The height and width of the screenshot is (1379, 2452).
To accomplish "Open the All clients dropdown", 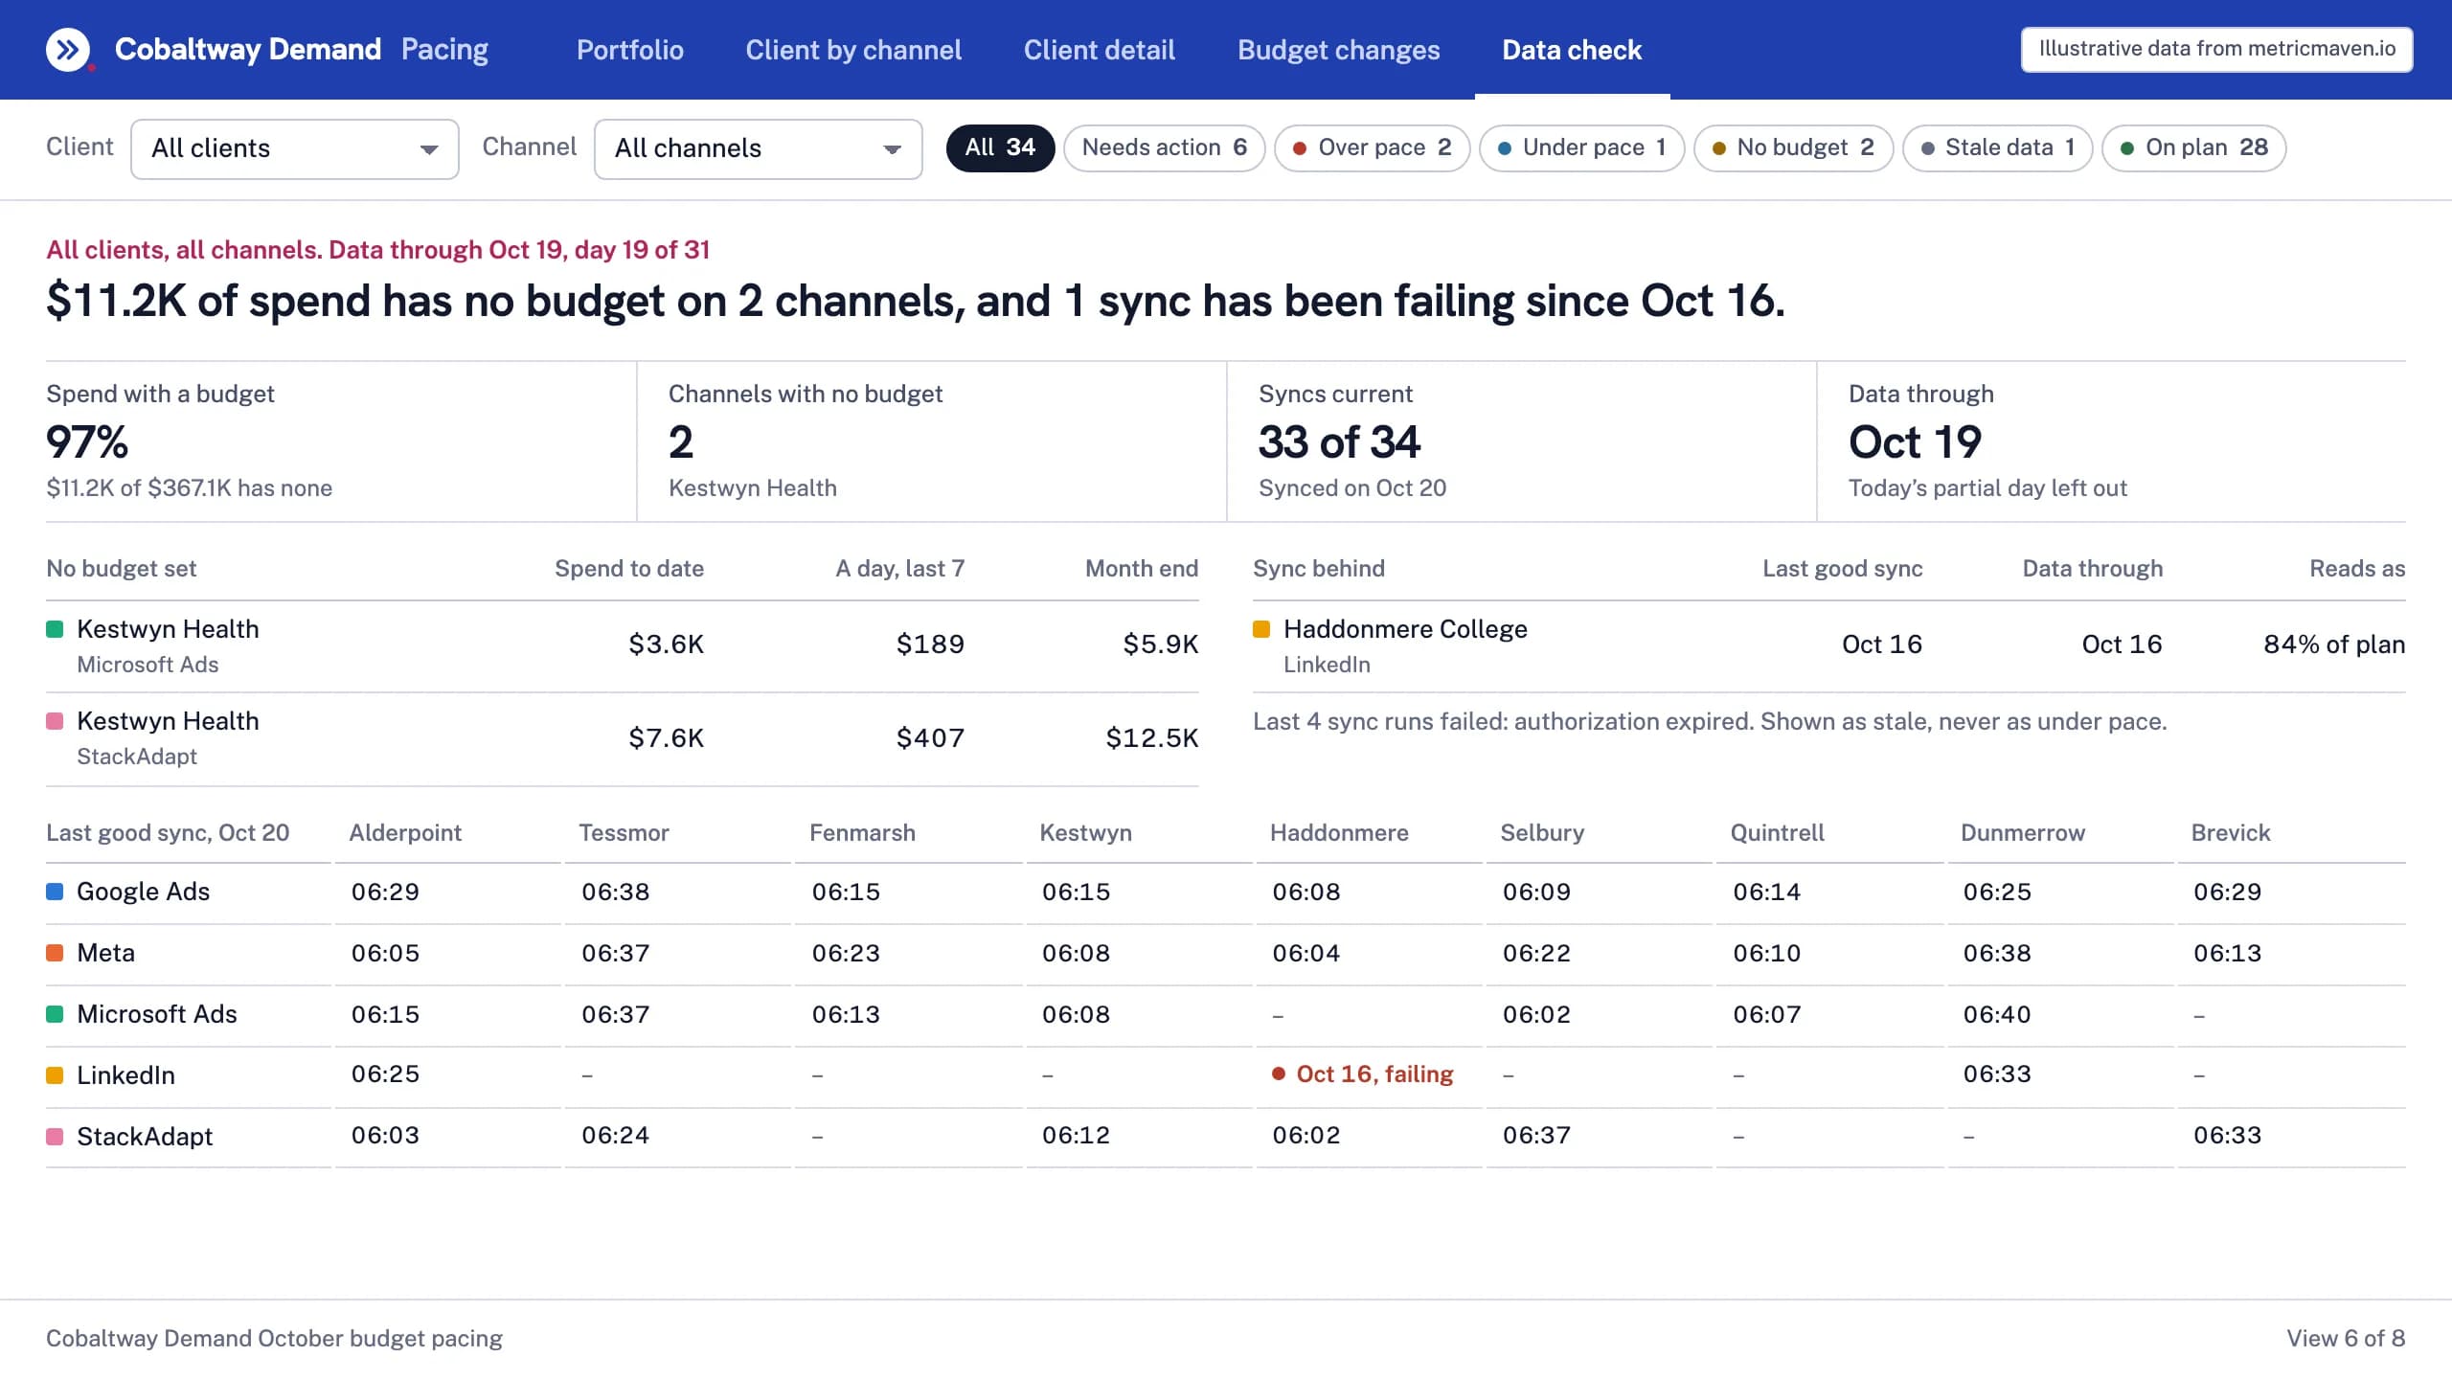I will pyautogui.click(x=295, y=148).
